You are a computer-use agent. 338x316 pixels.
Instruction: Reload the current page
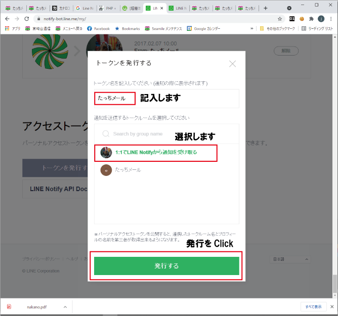click(27, 19)
